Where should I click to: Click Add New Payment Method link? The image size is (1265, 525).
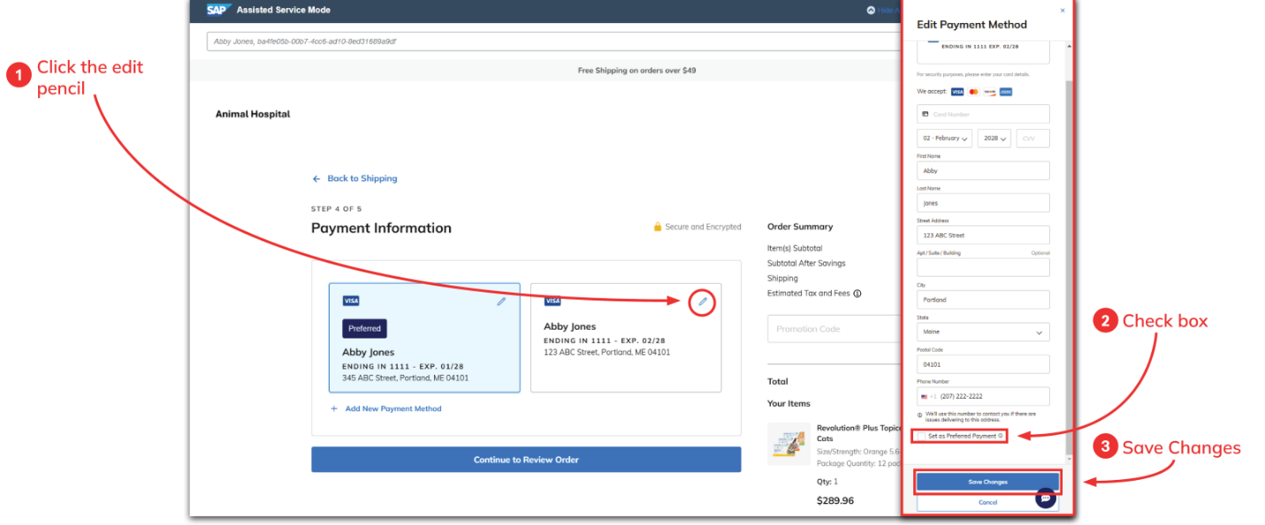[393, 409]
